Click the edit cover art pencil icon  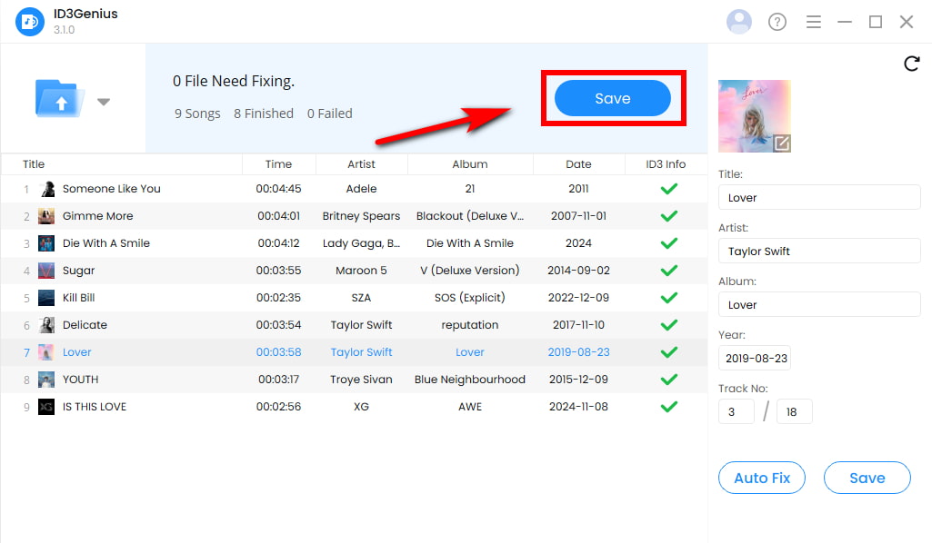[x=781, y=143]
